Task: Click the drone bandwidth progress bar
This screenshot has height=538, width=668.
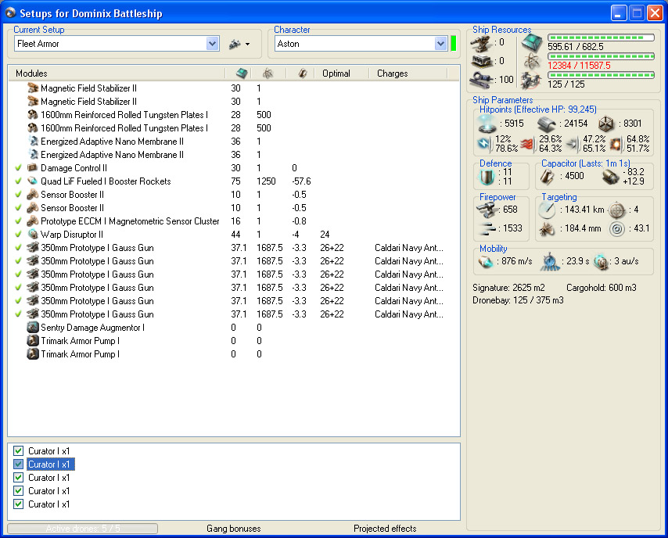Action: tap(601, 75)
